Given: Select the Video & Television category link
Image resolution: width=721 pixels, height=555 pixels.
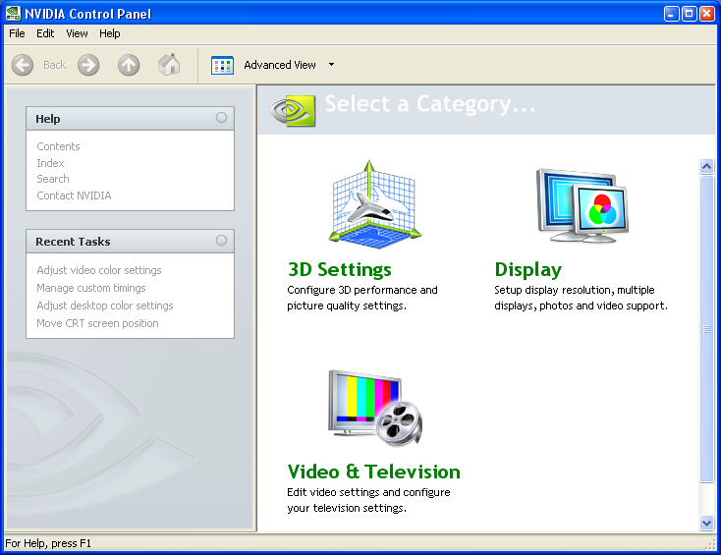Looking at the screenshot, I should pos(373,472).
